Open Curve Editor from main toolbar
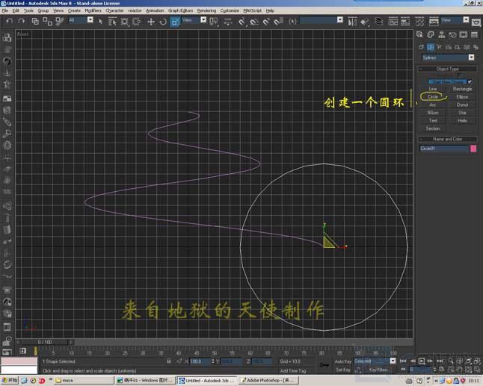 [393, 22]
